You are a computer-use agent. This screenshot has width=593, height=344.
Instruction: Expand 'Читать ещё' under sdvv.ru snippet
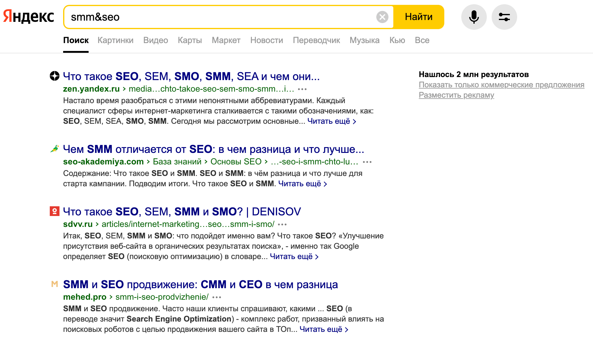[x=294, y=256]
